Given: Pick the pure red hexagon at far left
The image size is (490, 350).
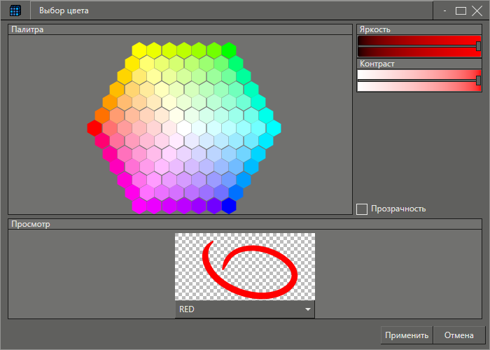Looking at the screenshot, I should [94, 127].
